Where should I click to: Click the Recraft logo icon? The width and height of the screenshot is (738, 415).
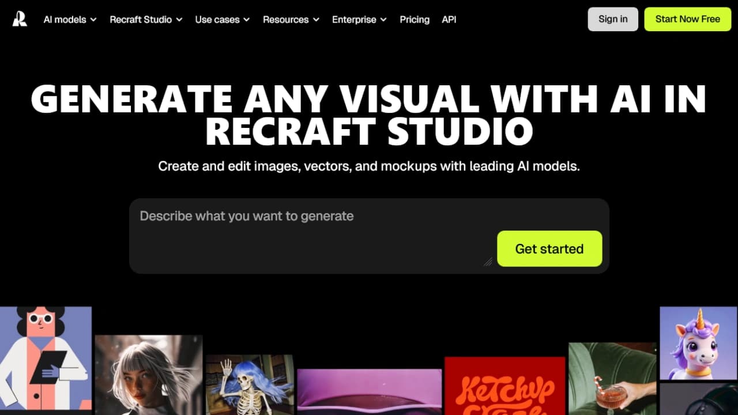pyautogui.click(x=20, y=19)
